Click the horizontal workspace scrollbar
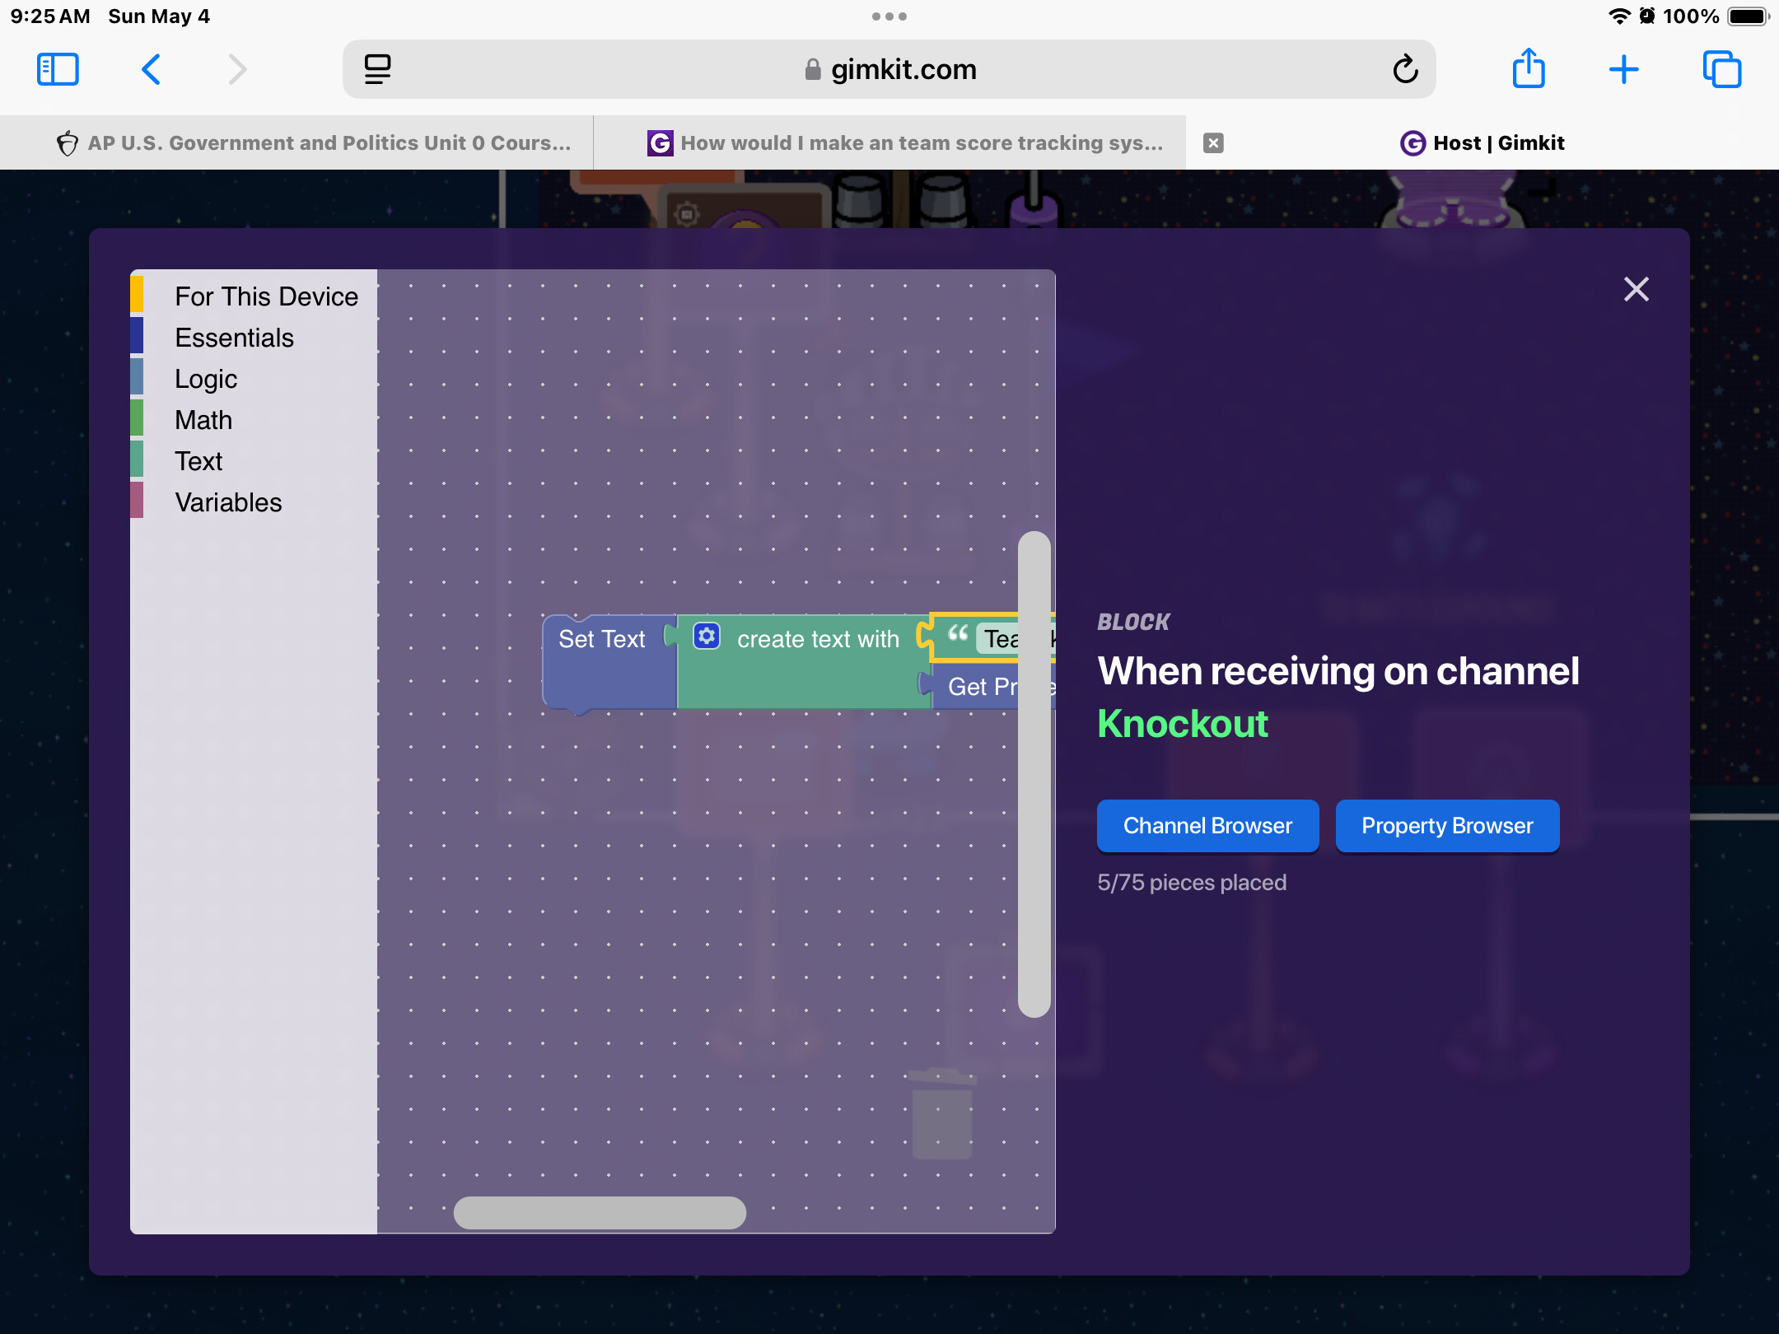Viewport: 1779px width, 1334px height. 600,1212
